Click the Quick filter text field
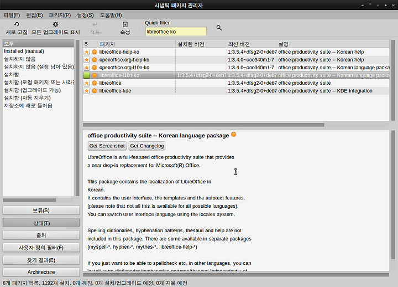 point(176,32)
